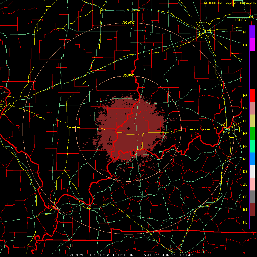
Task: Click the 'RF' legend label
Action: pos(245,32)
